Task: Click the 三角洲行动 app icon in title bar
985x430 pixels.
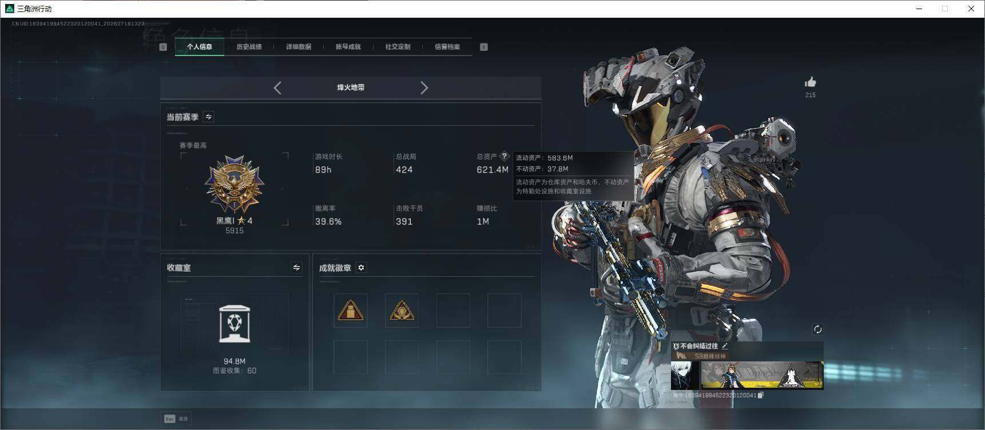Action: pyautogui.click(x=9, y=9)
